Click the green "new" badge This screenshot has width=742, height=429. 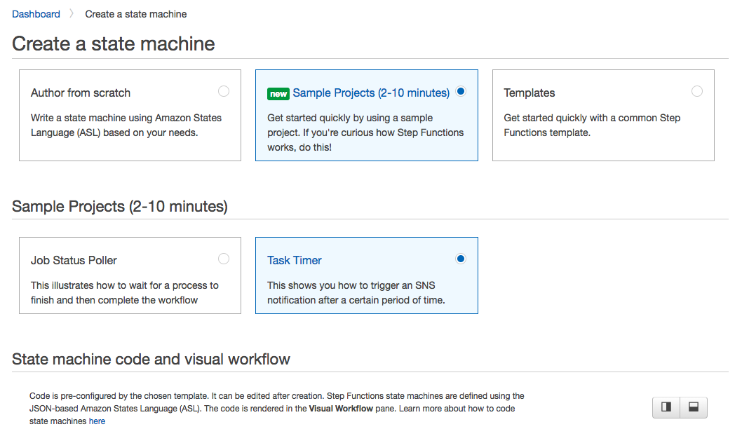[x=278, y=92]
